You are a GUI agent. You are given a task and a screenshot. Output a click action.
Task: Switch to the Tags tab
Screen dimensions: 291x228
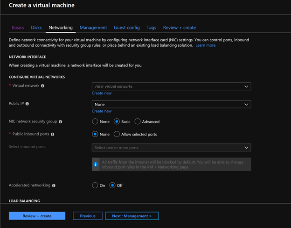point(152,28)
